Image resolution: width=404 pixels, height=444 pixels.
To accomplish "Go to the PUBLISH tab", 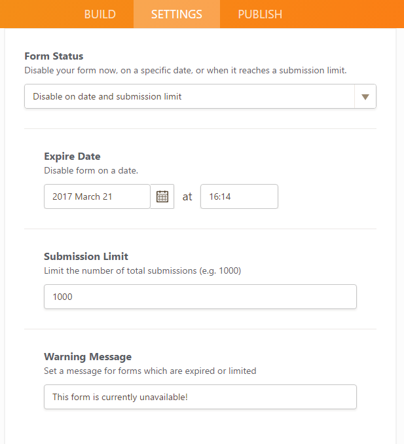I will (x=260, y=14).
